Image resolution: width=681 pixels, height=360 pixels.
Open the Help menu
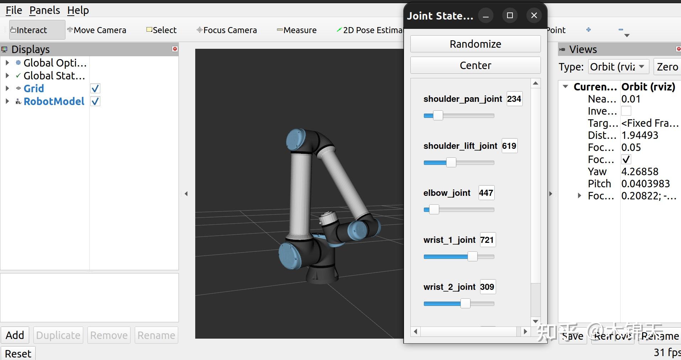tap(78, 10)
